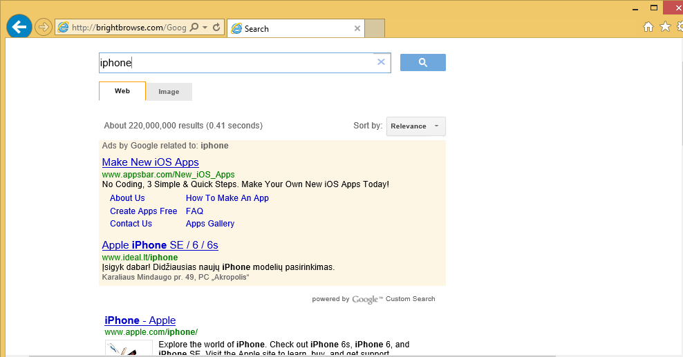Click the address bar search magnifier icon
Image resolution: width=683 pixels, height=357 pixels.
point(194,28)
